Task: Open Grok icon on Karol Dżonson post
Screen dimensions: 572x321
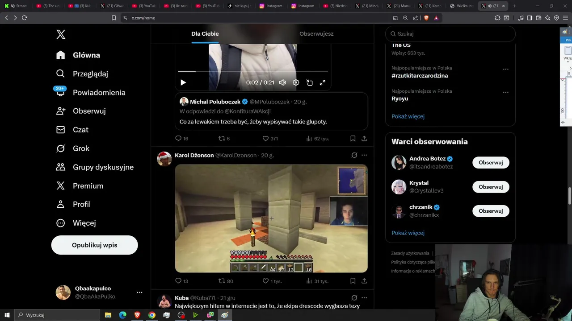Action: (354, 155)
